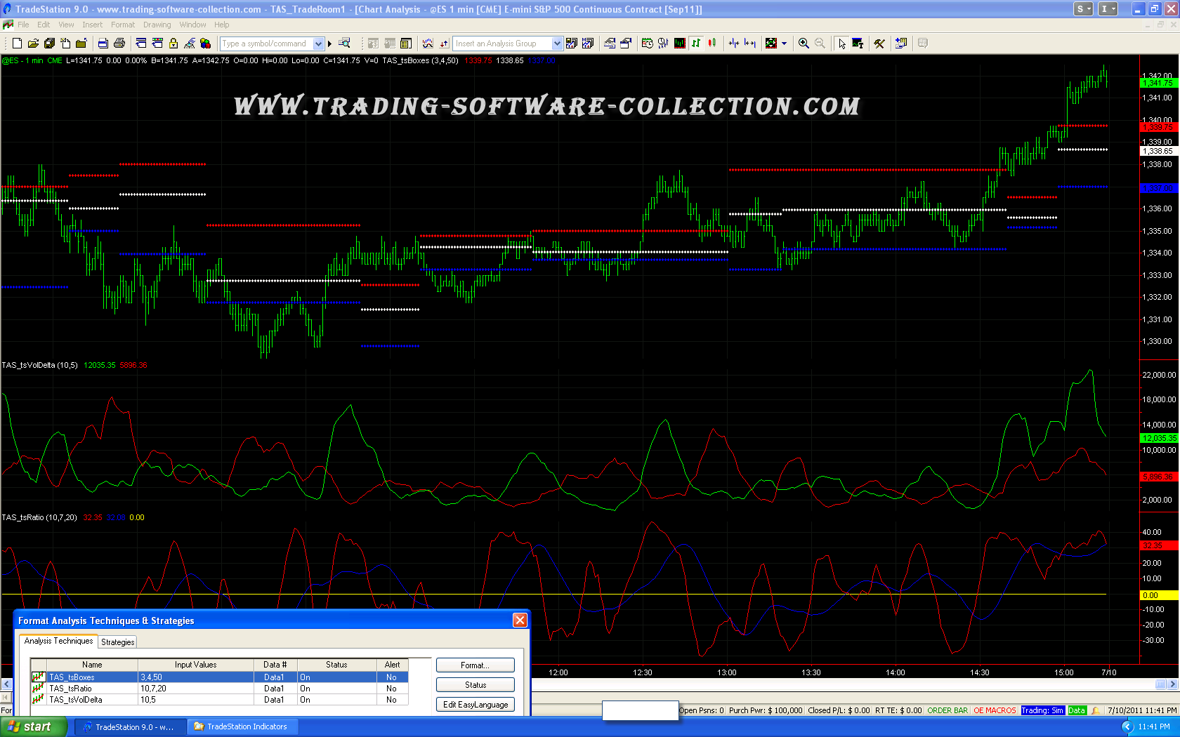Click the printer icon in toolbar
Screen dimensions: 1180x737
pos(119,44)
